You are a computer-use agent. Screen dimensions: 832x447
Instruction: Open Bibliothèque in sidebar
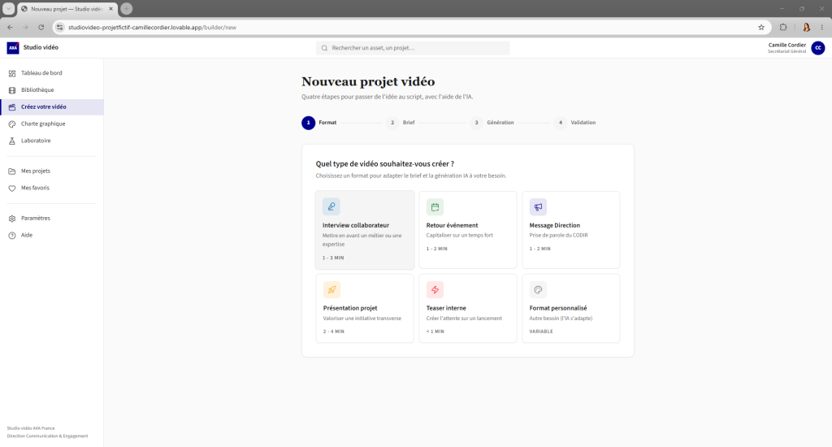(x=51, y=90)
